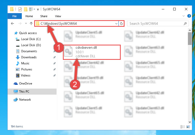The image size is (195, 135).
Task: Click the cdvdxeven.dll gear file icon
Action: tap(68, 51)
